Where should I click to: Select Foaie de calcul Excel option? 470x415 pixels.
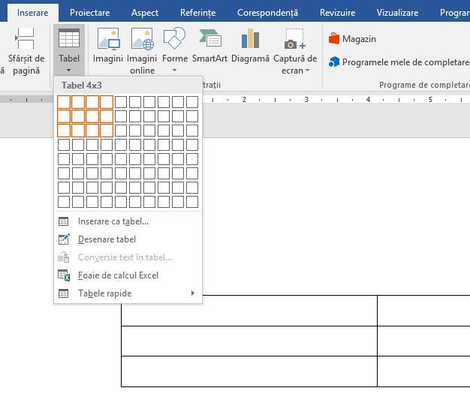[118, 275]
